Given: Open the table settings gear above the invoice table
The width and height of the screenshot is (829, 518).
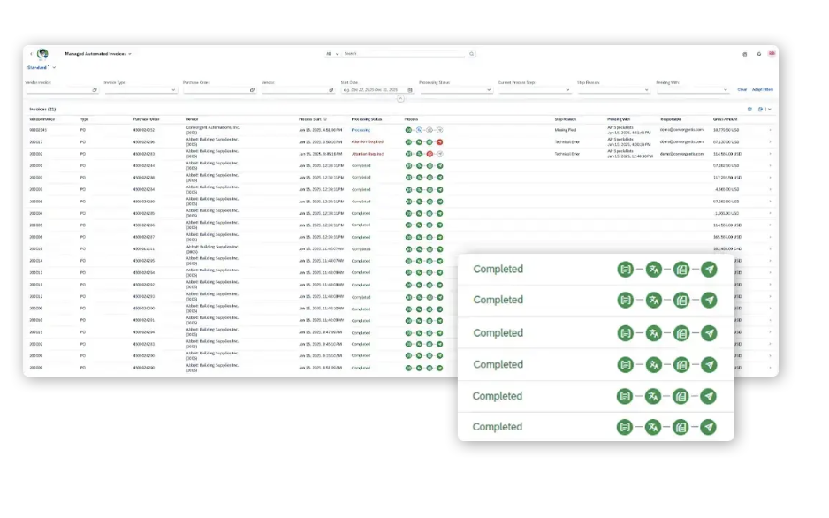Looking at the screenshot, I should (x=749, y=109).
